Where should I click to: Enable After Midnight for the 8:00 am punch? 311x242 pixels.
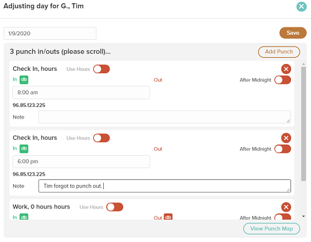[282, 80]
